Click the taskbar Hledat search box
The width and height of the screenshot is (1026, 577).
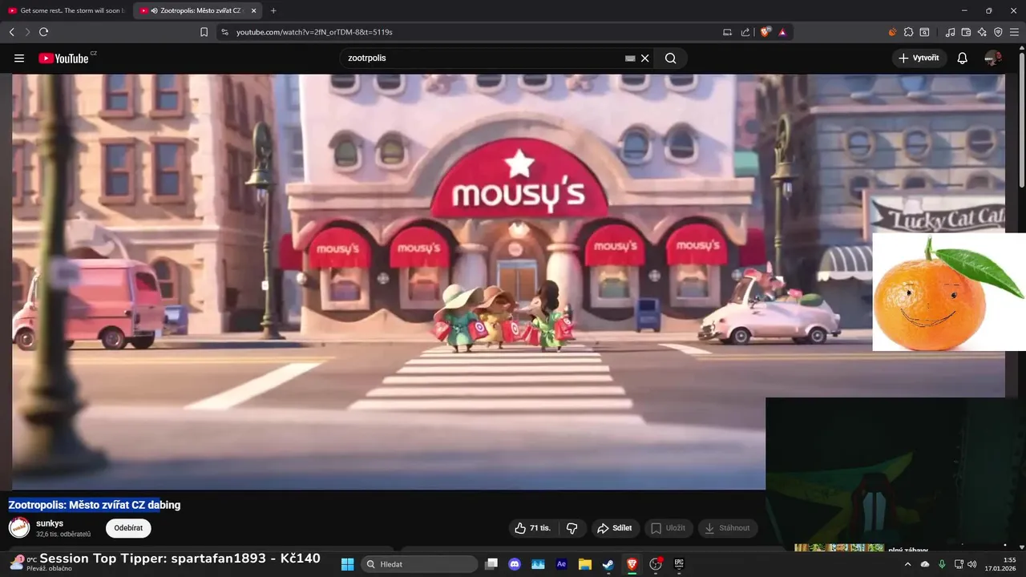(418, 564)
